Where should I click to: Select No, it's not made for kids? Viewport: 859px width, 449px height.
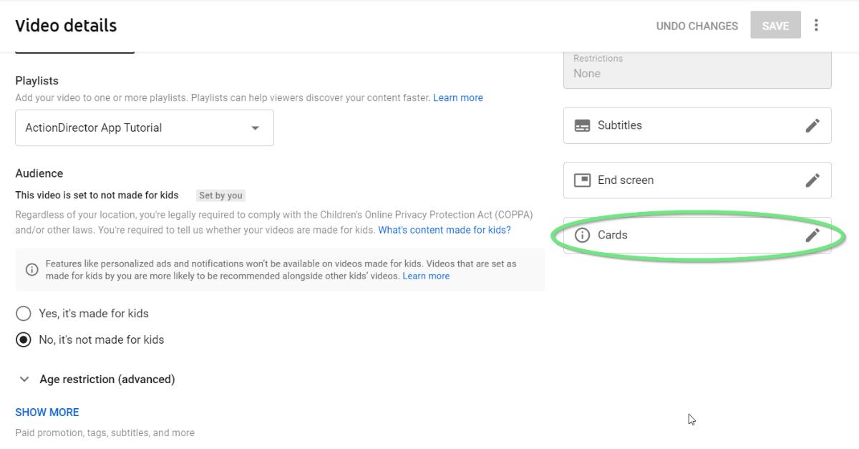[23, 339]
